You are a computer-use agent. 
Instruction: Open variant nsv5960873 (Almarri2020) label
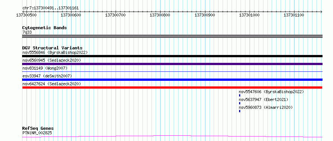click(266, 107)
